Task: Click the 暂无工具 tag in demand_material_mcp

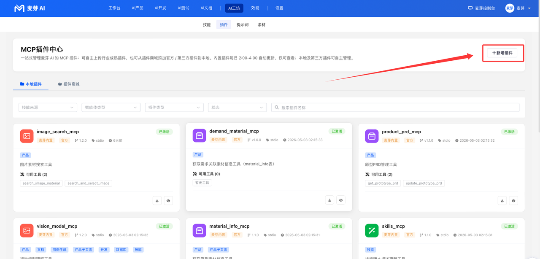Action: click(202, 183)
